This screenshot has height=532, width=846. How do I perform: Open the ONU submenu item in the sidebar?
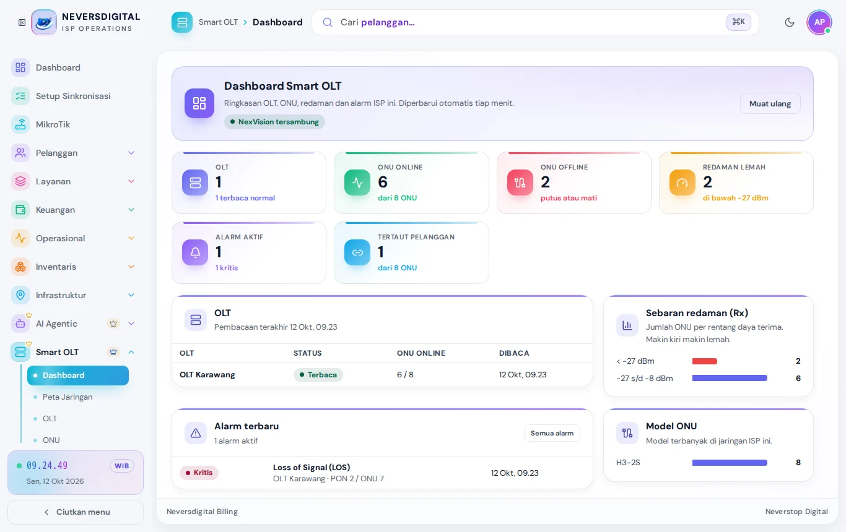tap(78, 440)
